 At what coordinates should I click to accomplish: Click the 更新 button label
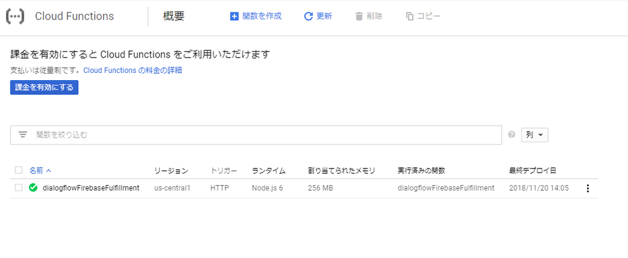324,17
